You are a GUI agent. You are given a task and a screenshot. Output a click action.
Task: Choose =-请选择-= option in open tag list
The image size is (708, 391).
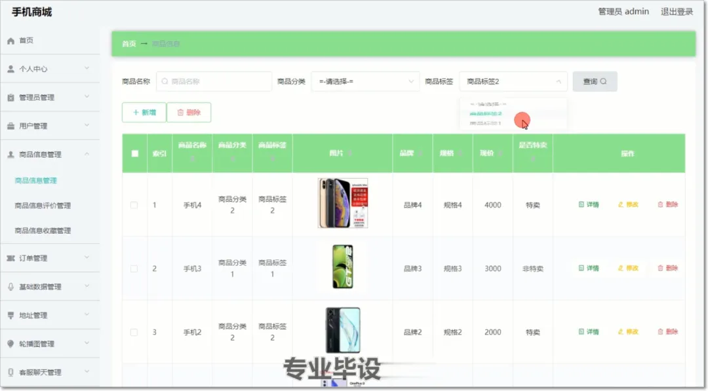(513, 103)
